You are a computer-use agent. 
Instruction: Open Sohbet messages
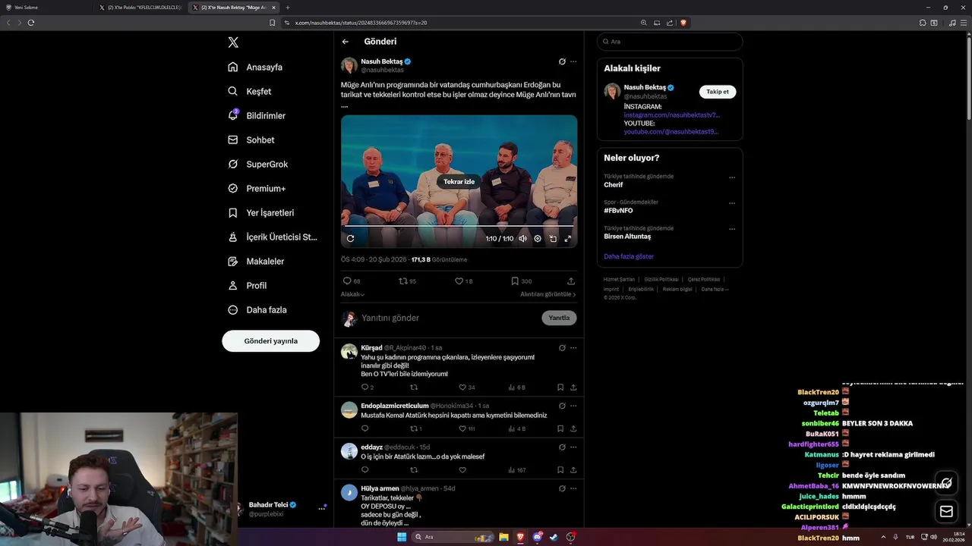251,140
